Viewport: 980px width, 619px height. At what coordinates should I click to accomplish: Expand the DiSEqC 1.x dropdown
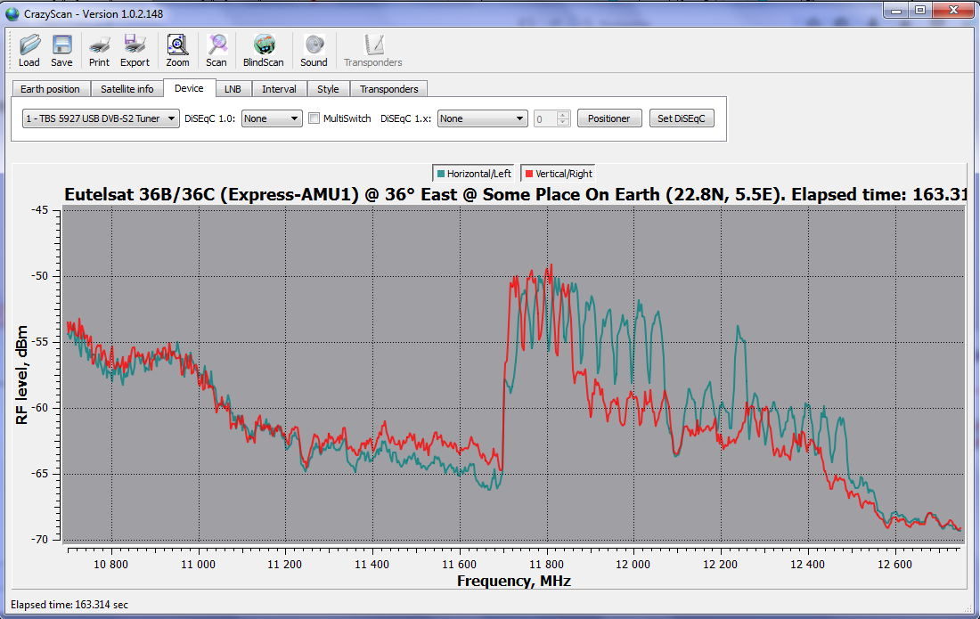[482, 118]
